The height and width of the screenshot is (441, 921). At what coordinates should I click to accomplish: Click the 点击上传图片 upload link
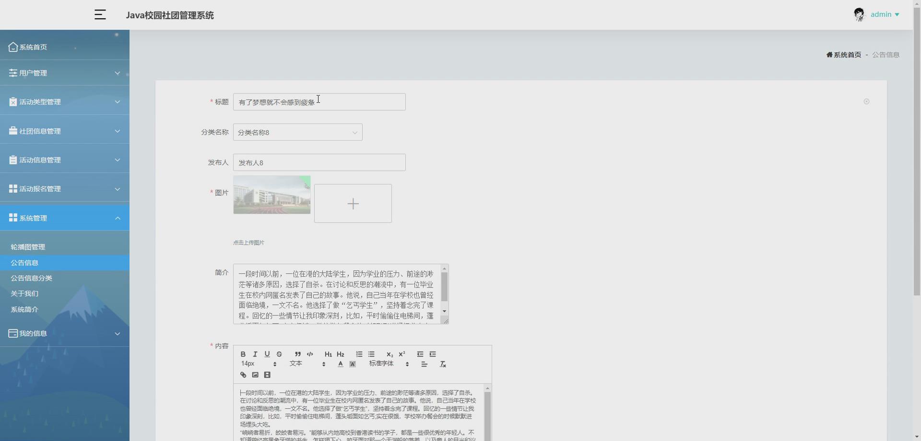[248, 243]
